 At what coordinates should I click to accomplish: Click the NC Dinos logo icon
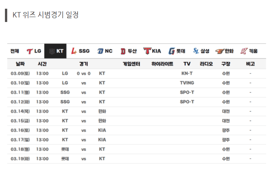coord(100,51)
